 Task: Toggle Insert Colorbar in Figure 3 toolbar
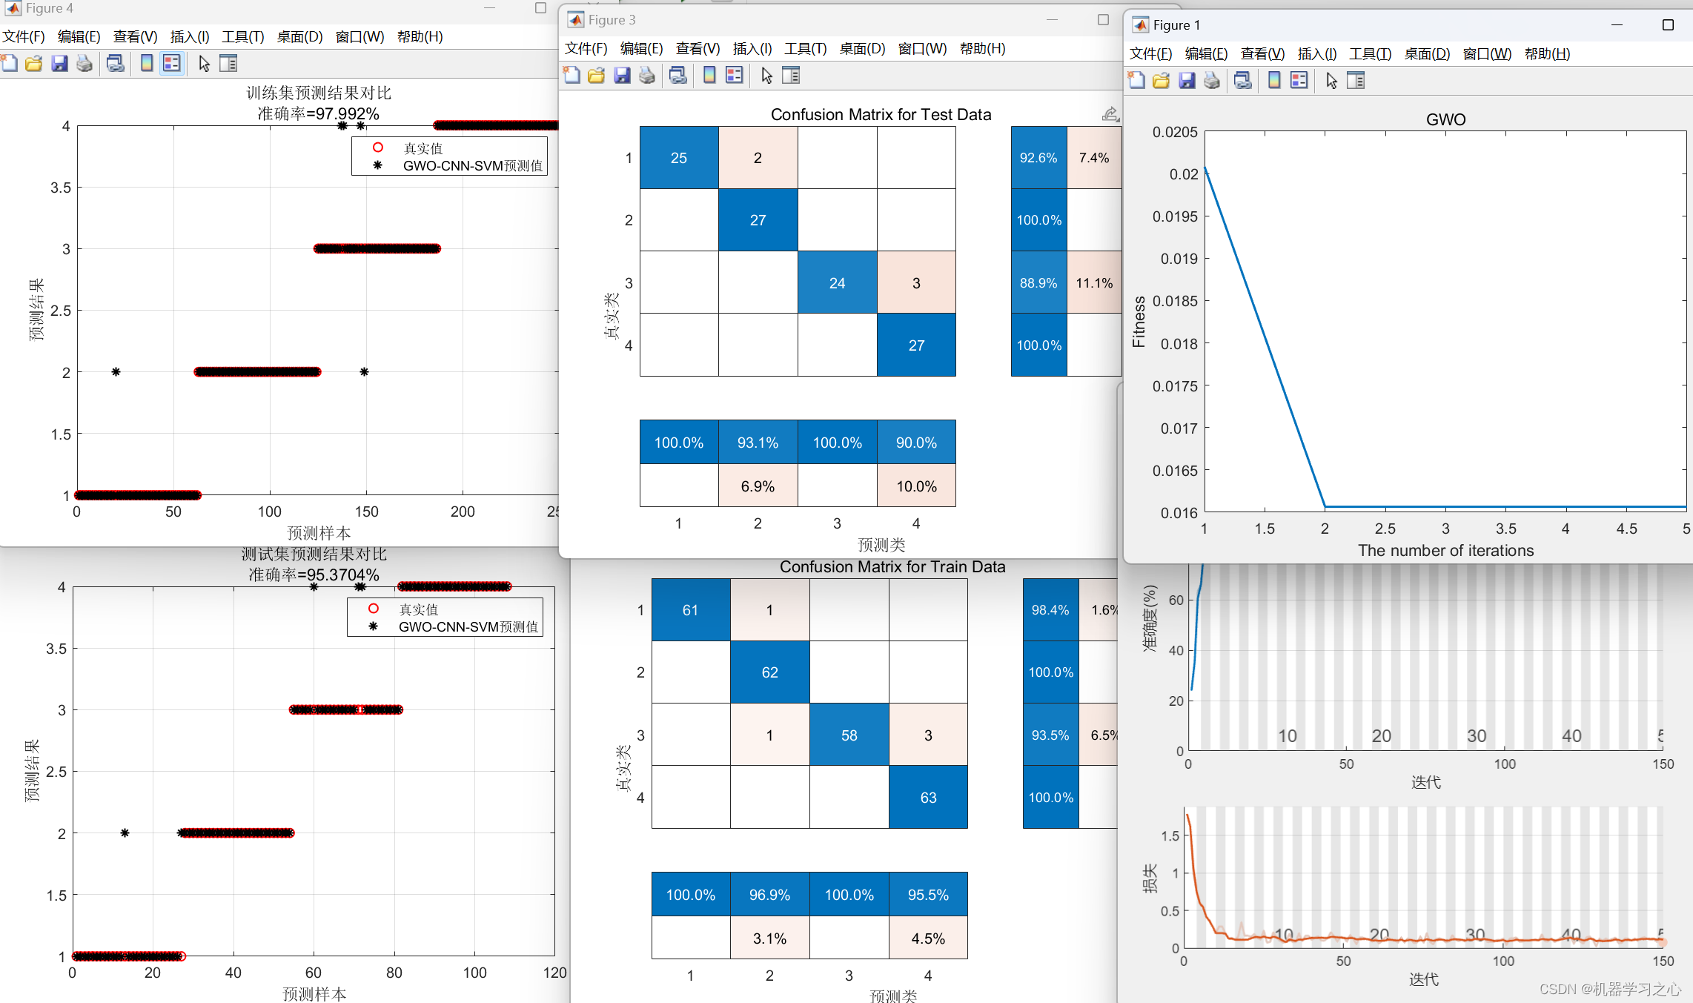[709, 76]
